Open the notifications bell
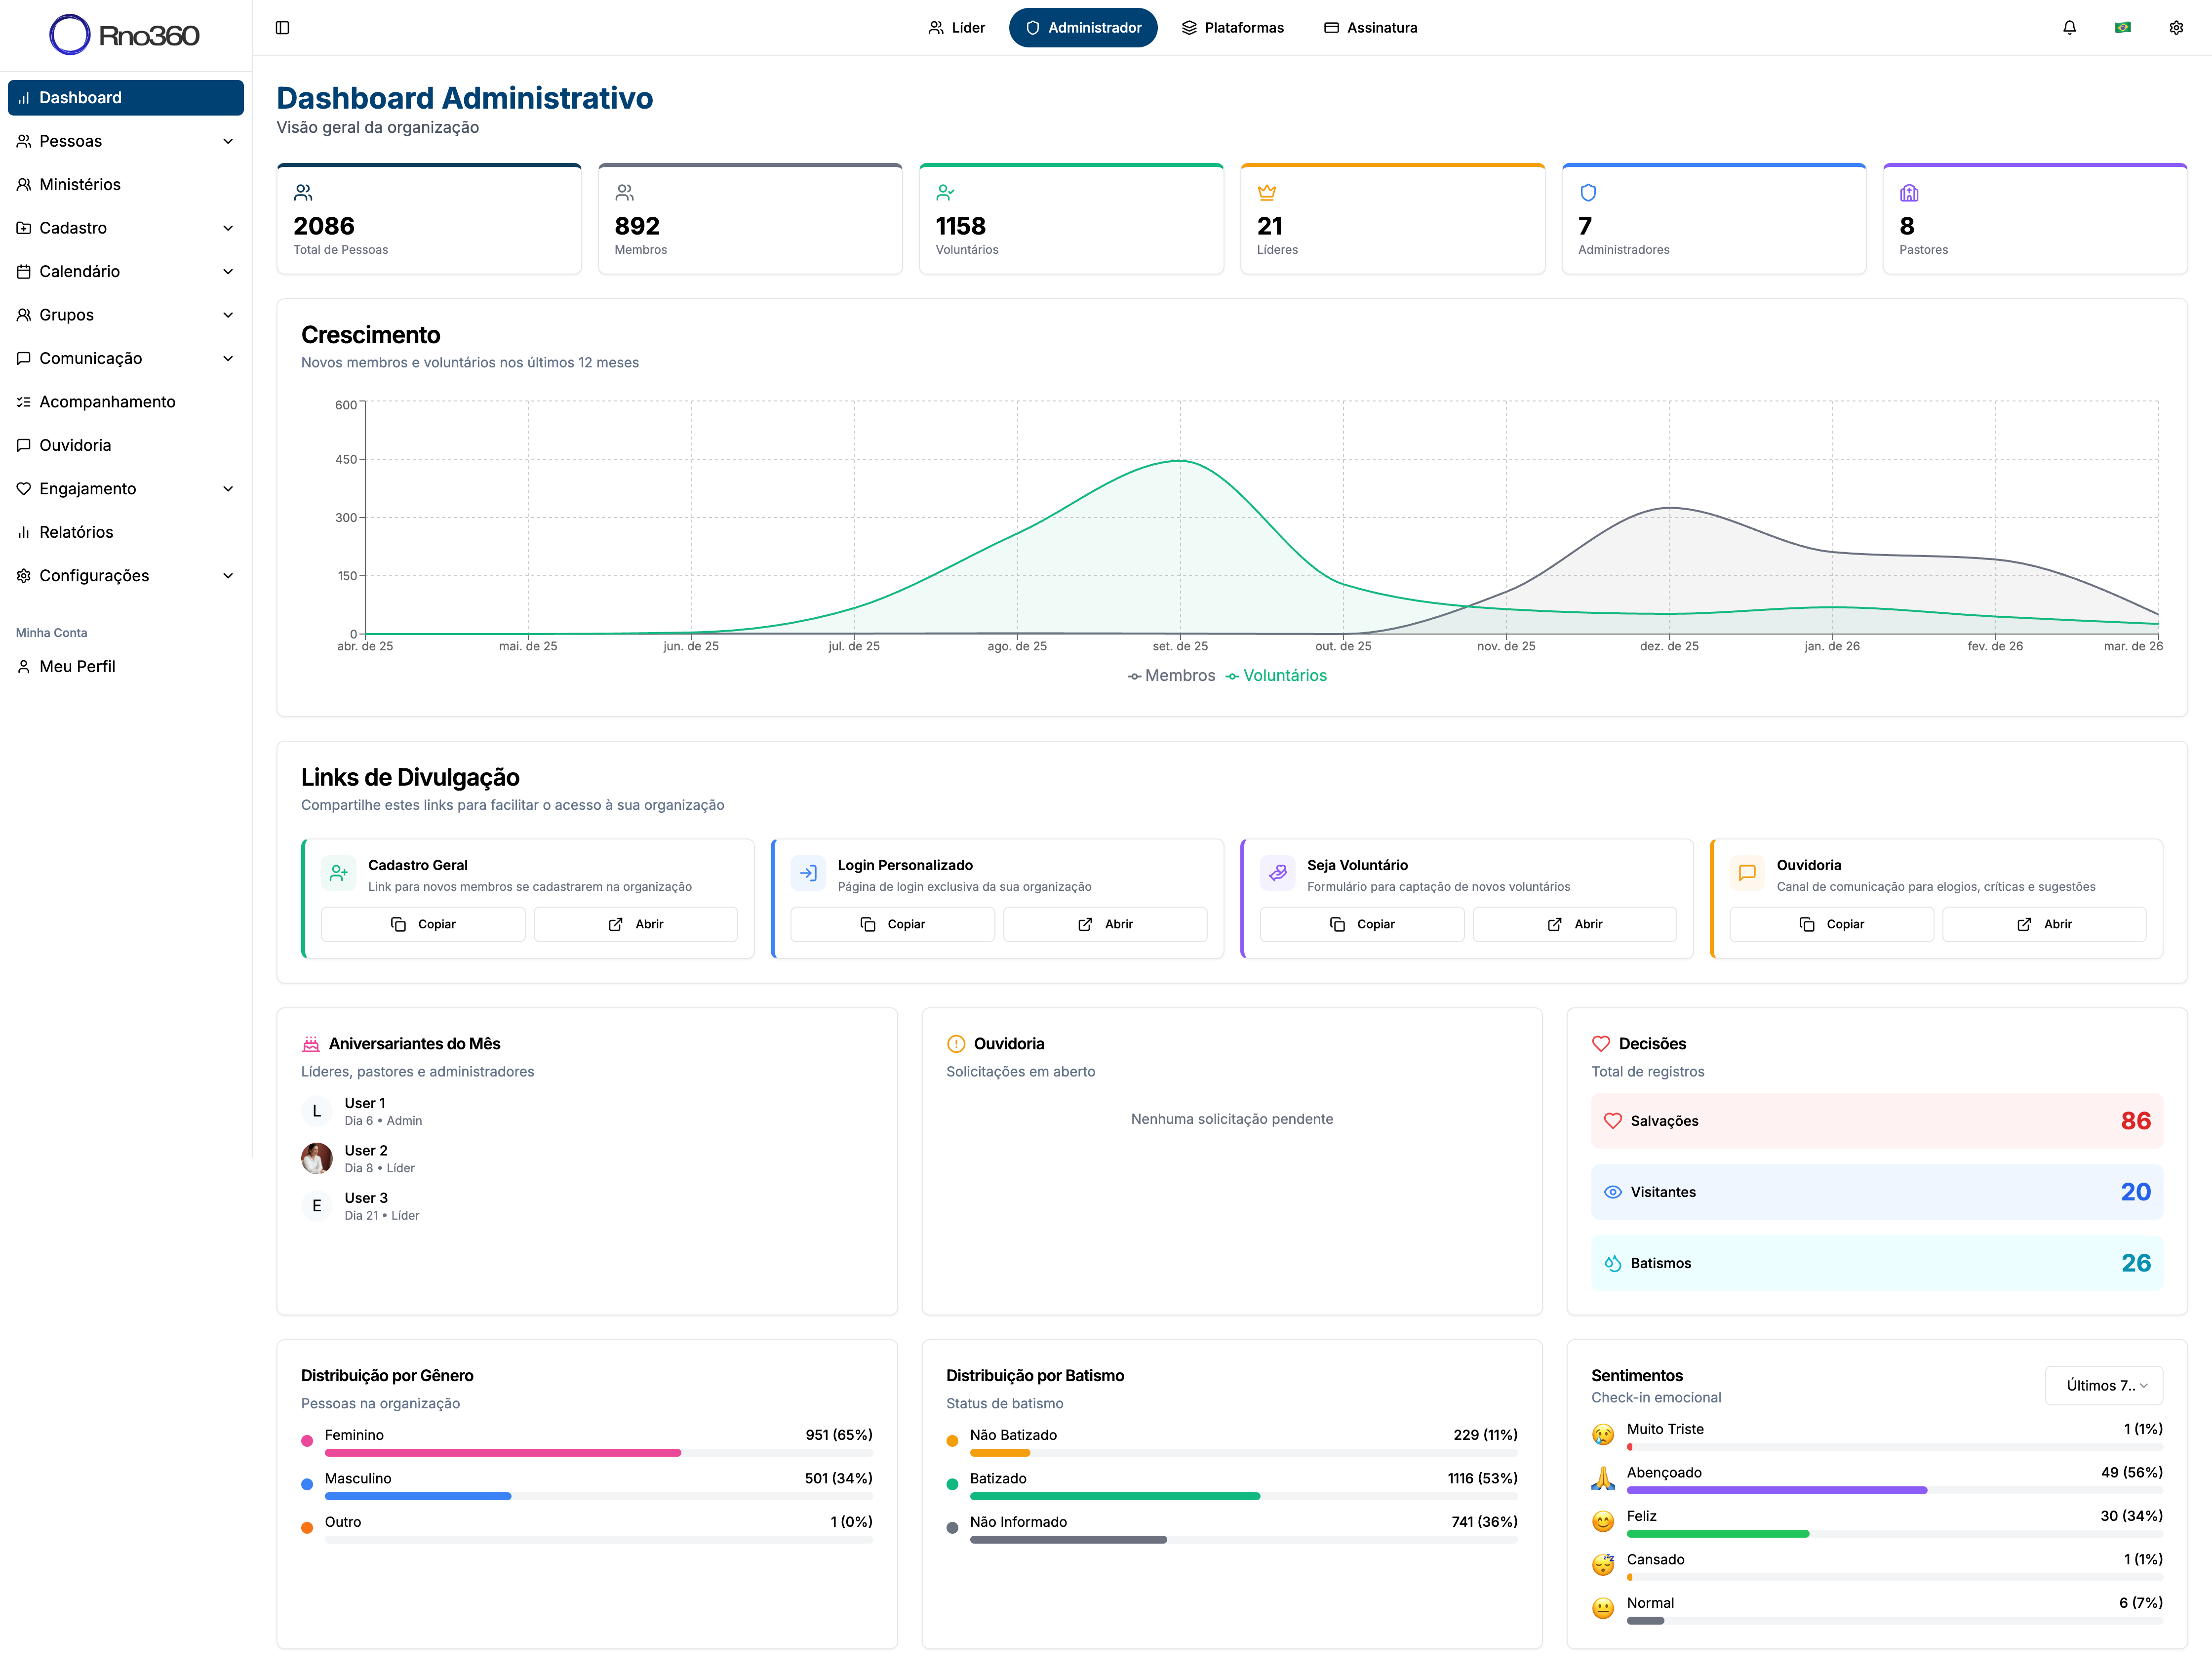This screenshot has height=1673, width=2212. (2069, 28)
